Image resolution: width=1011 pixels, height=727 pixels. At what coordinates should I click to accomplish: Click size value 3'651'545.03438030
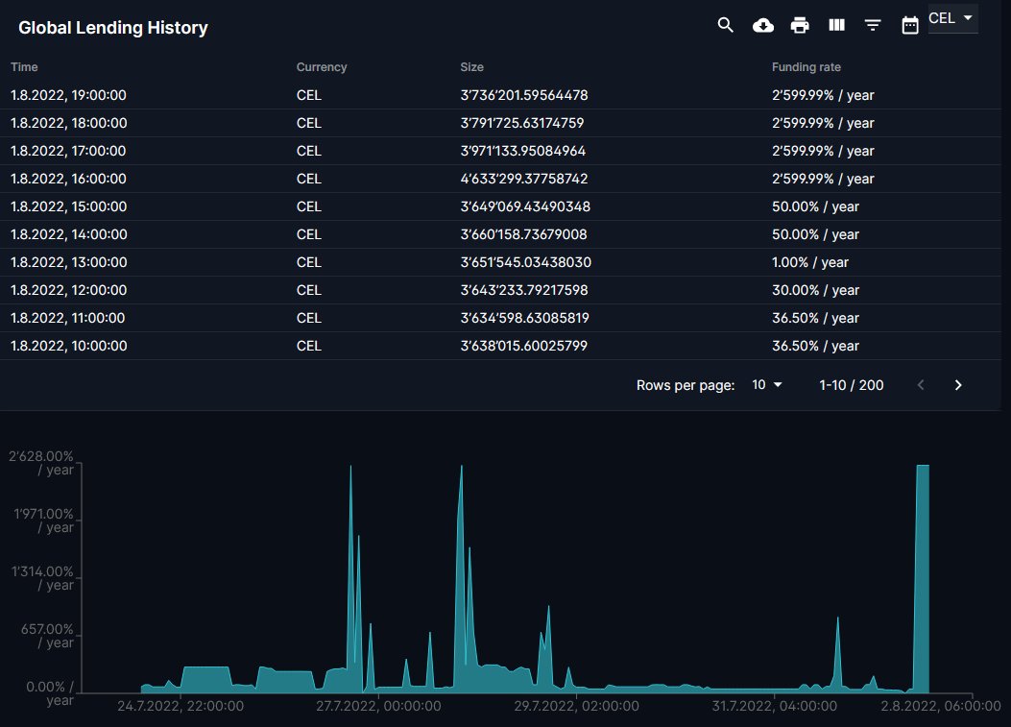click(525, 262)
